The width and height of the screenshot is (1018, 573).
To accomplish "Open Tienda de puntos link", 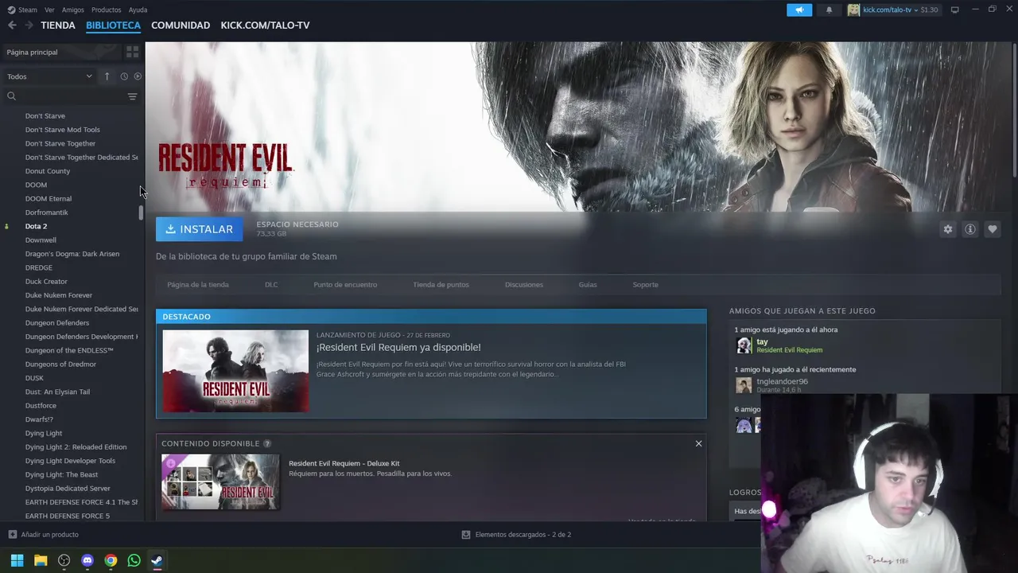I will (x=441, y=285).
